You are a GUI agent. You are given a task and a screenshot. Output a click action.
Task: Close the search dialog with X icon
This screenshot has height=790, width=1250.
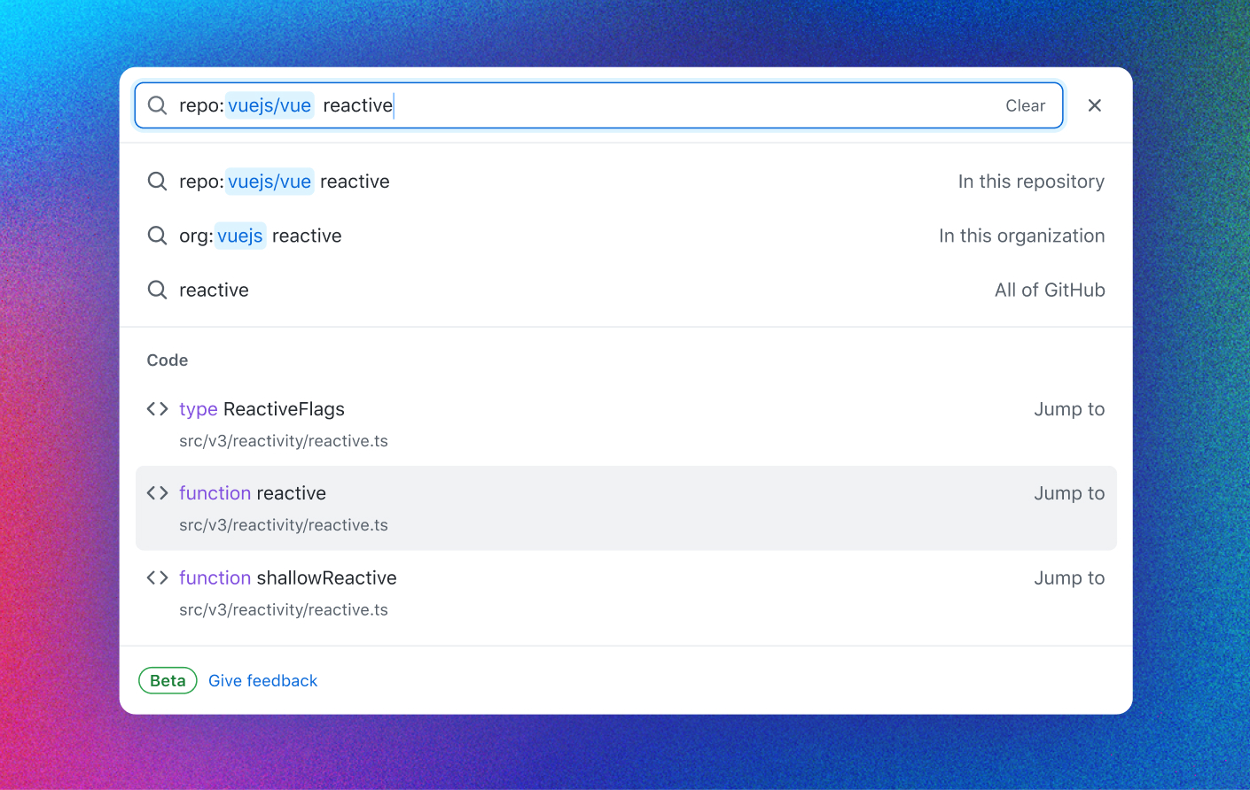1095,105
